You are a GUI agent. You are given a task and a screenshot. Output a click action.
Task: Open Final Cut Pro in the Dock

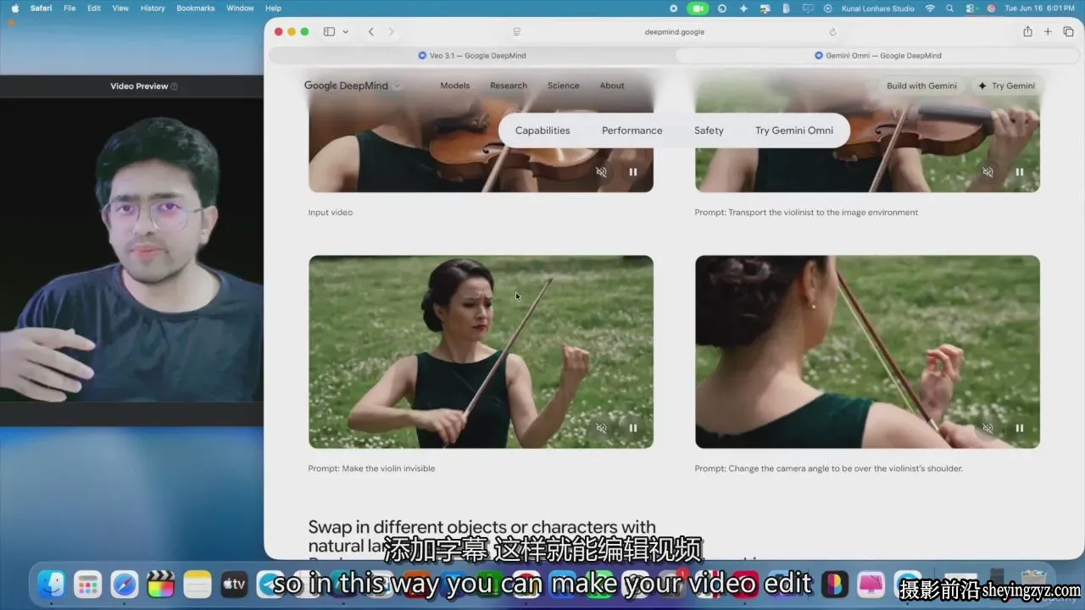point(161,584)
